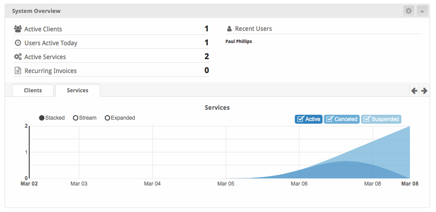Switch to the Clients tab
Image resolution: width=436 pixels, height=212 pixels.
33,91
